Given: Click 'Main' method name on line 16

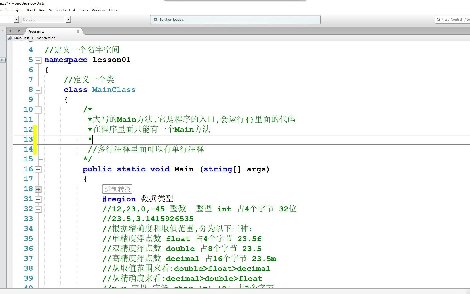Looking at the screenshot, I should click(184, 169).
